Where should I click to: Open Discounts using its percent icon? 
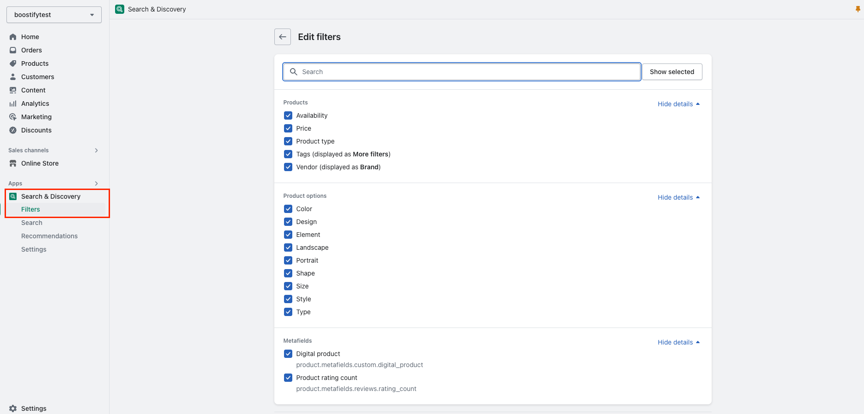13,130
